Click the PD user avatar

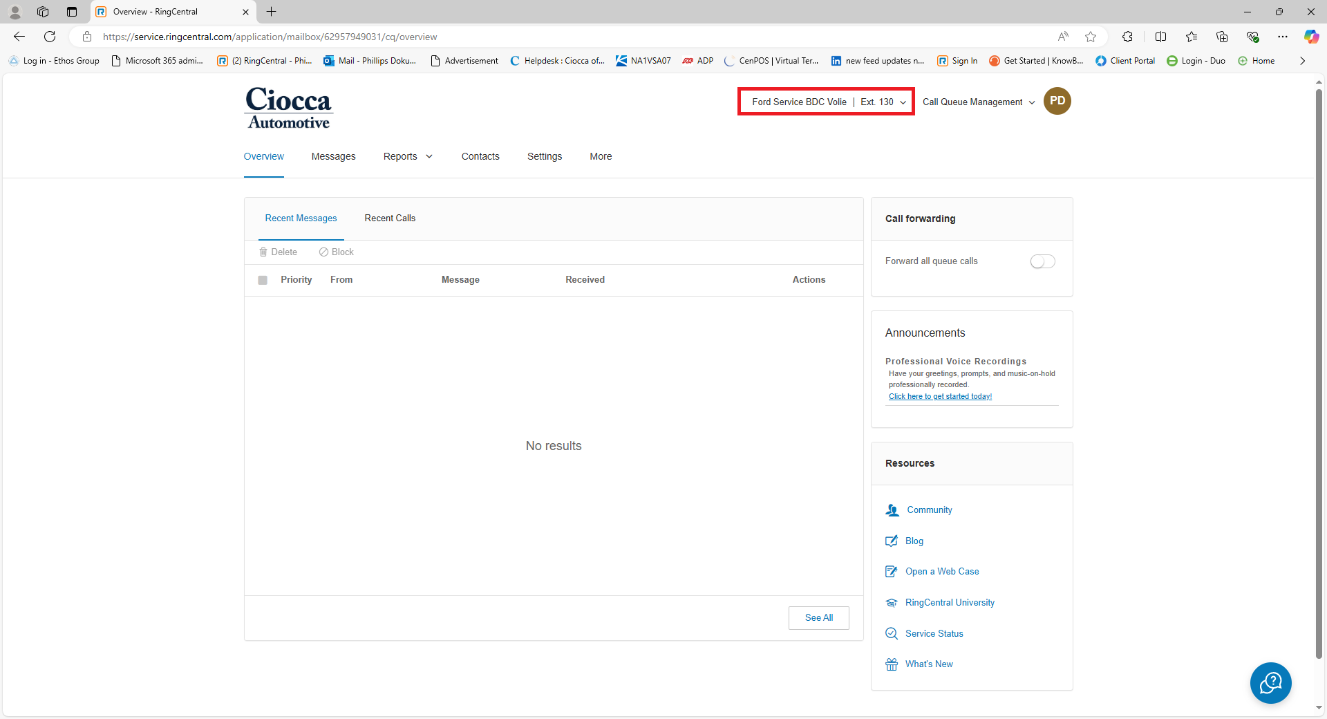click(x=1057, y=101)
